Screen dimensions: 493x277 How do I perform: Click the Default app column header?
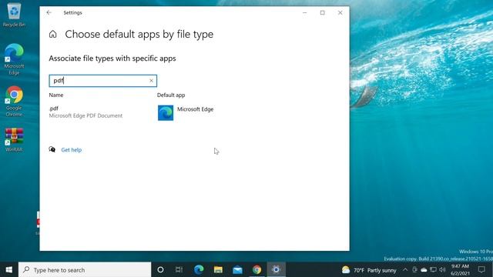[x=171, y=95]
